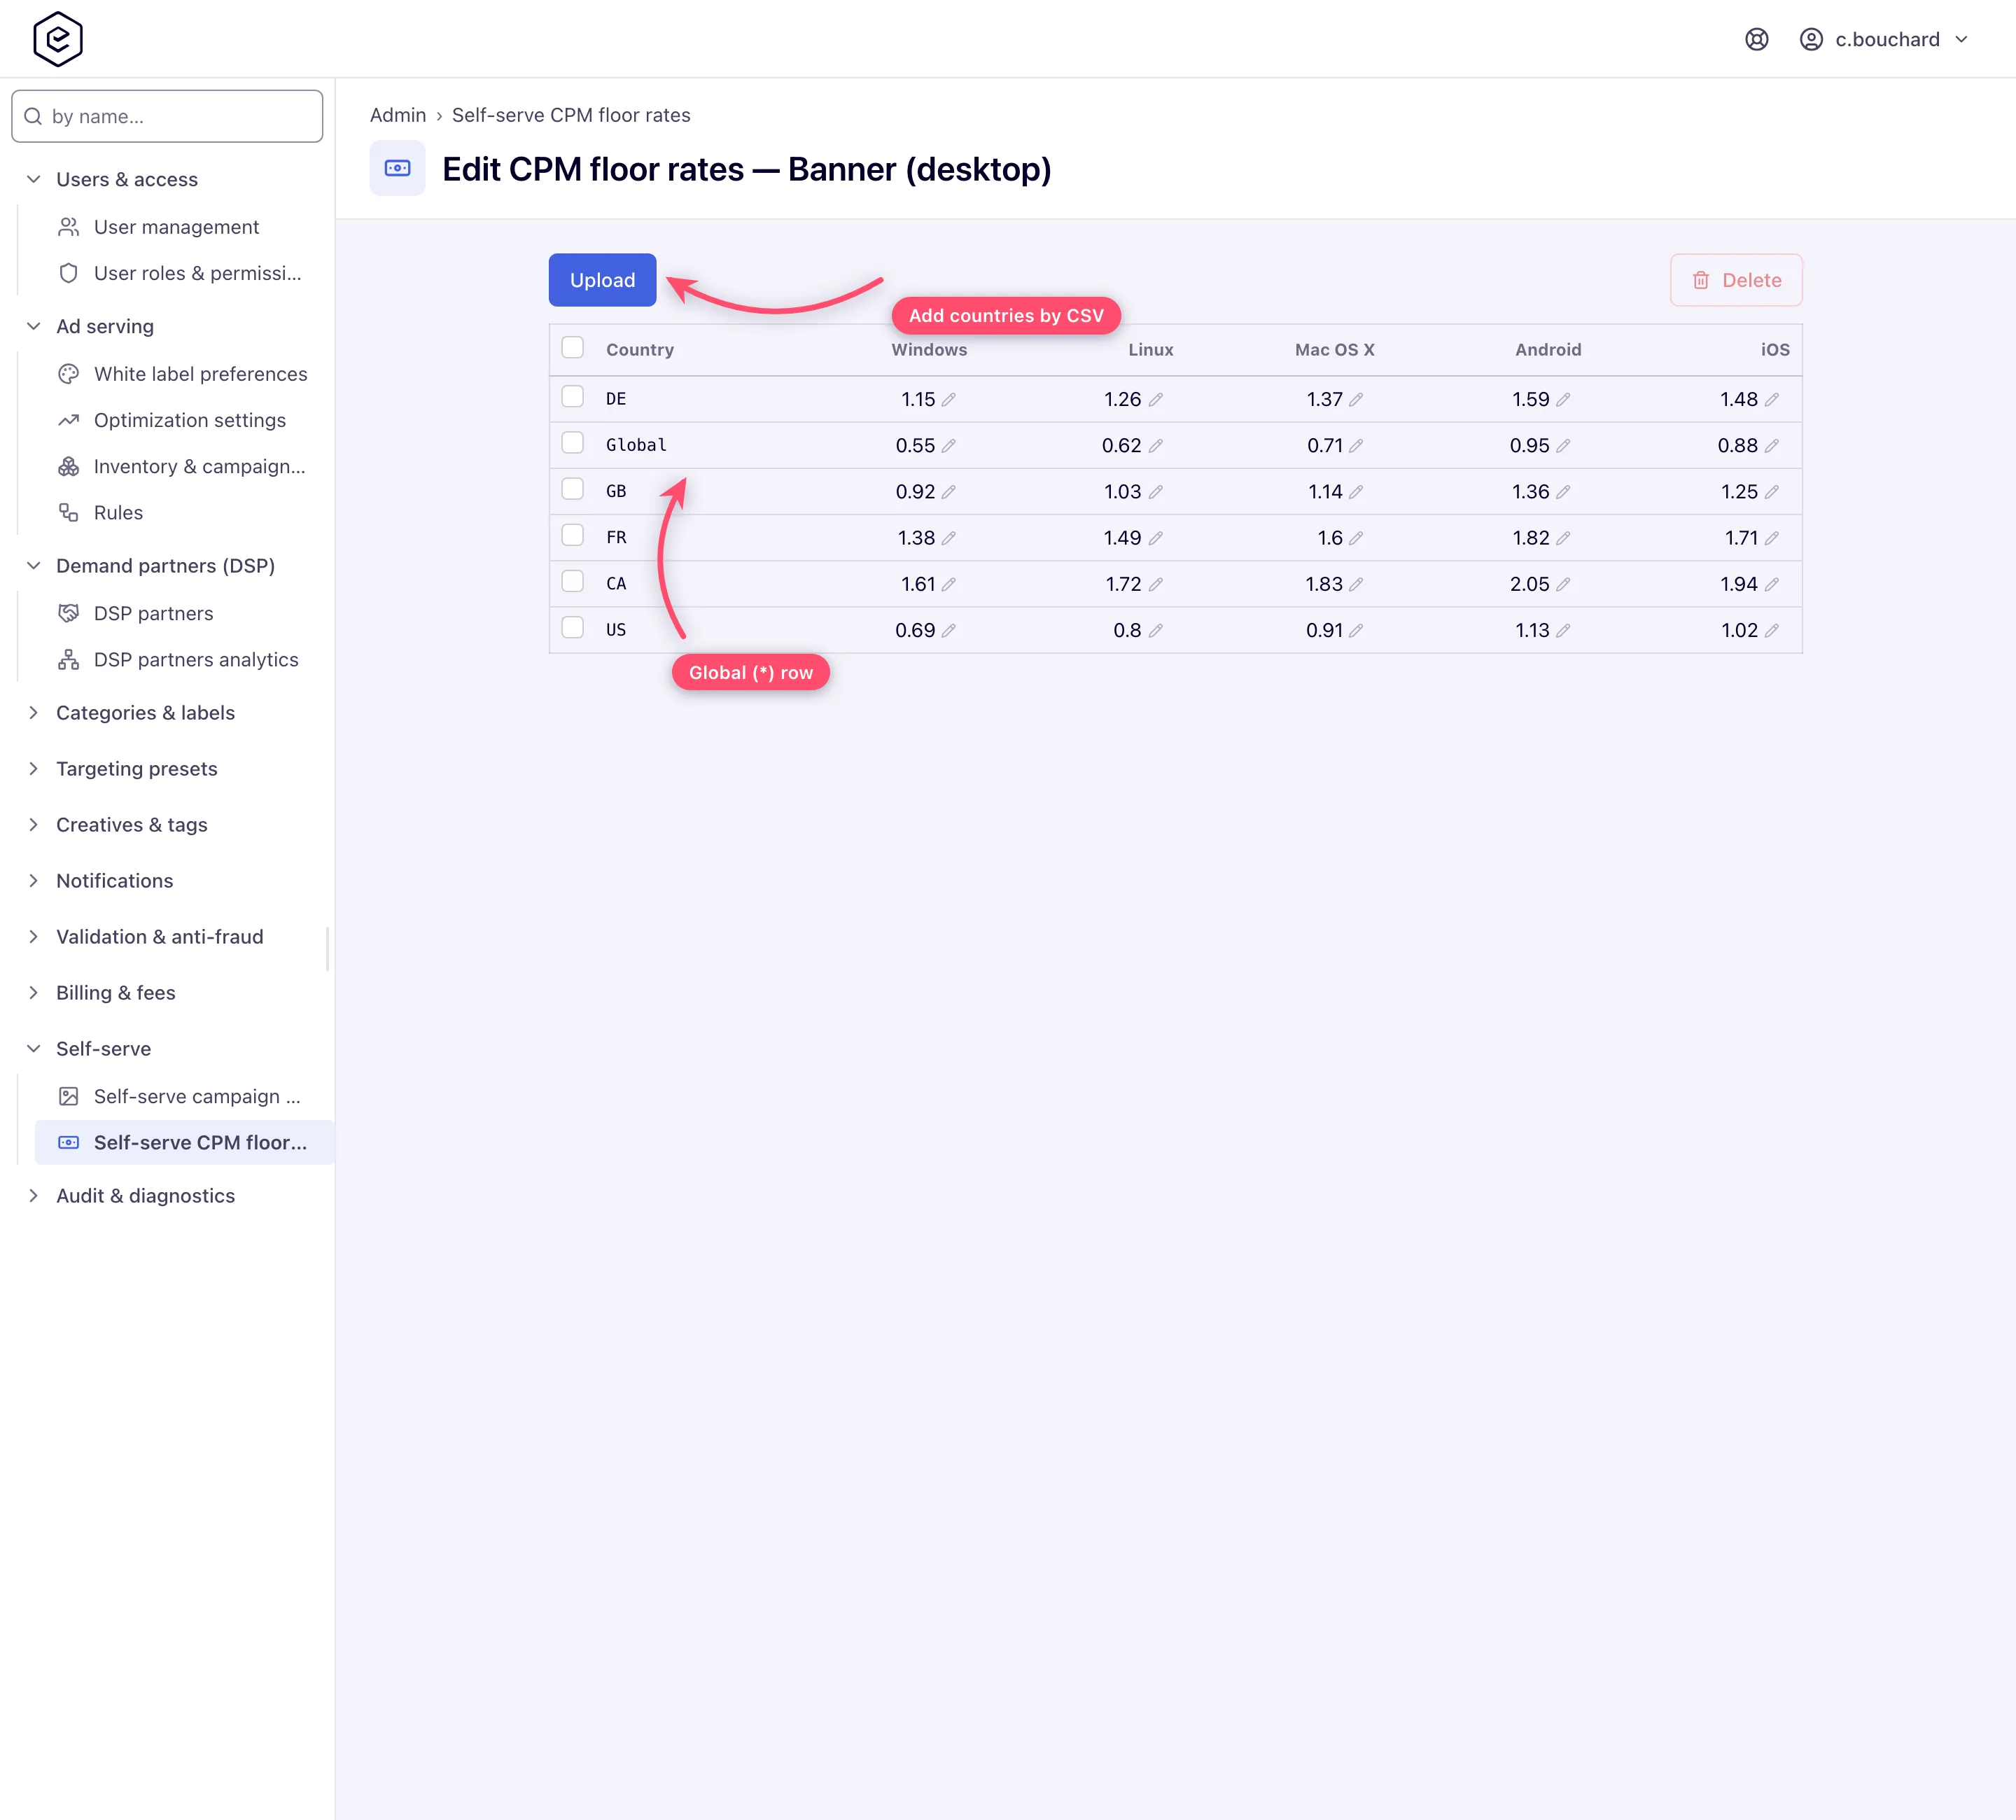Open Optimization settings in sidebar
Image resolution: width=2016 pixels, height=1820 pixels.
point(184,420)
